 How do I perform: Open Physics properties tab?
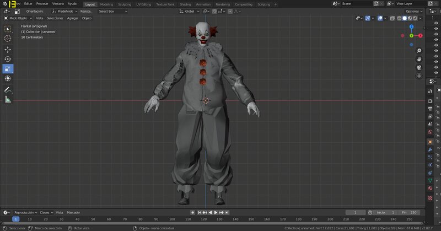tap(430, 165)
